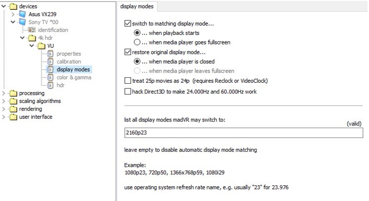Click the (valid) status text

pos(354,124)
